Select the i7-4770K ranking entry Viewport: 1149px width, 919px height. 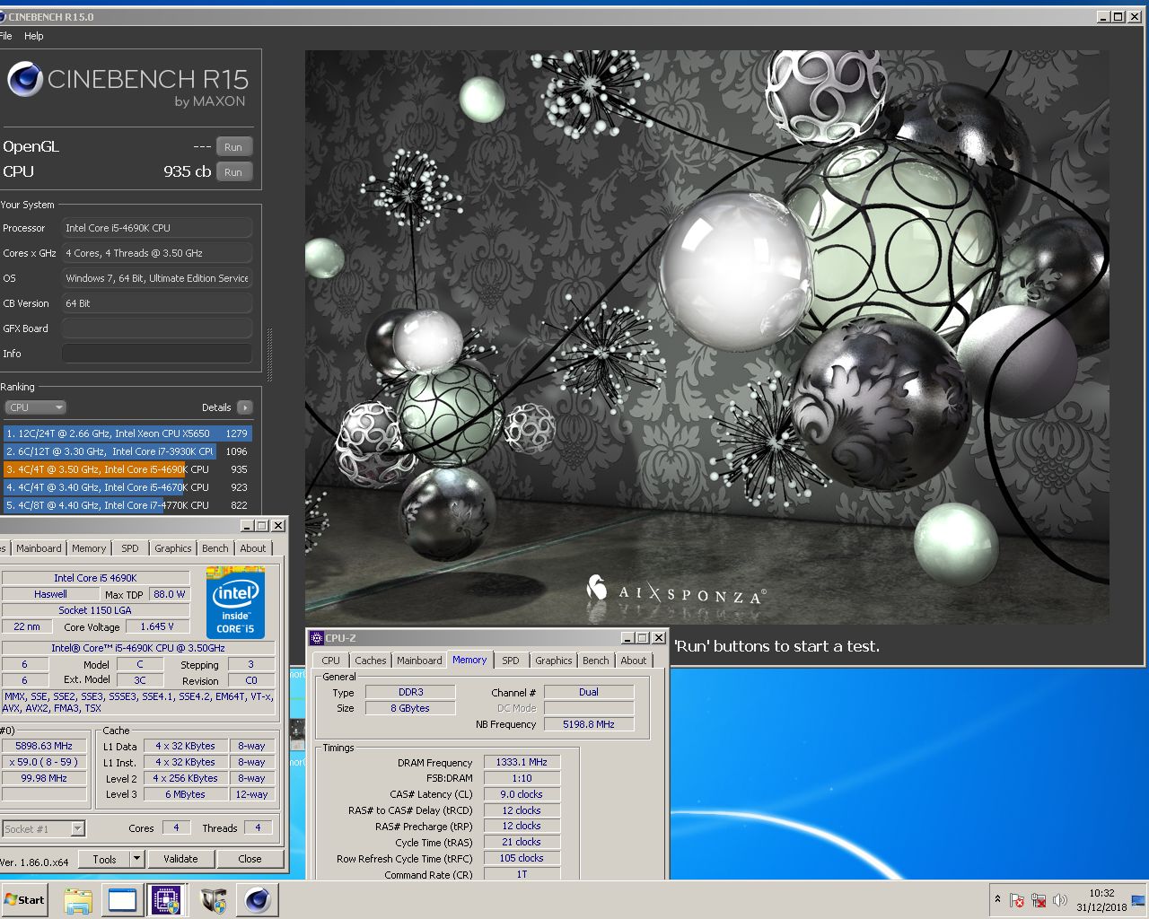coord(127,505)
